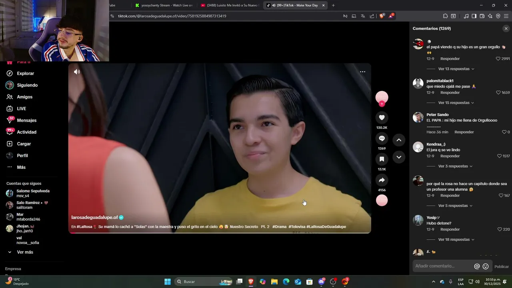The image size is (512, 288).
Task: Open a new browser tab with plus
Action: [x=333, y=5]
